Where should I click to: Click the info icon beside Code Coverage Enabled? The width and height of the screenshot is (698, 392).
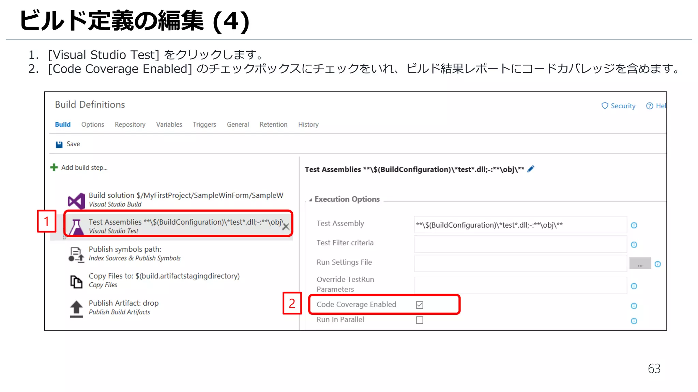634,306
